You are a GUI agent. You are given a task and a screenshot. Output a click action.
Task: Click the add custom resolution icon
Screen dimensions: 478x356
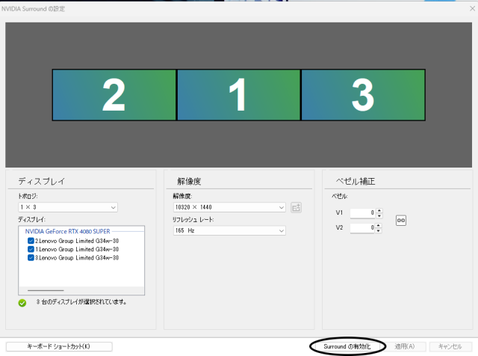pyautogui.click(x=296, y=207)
